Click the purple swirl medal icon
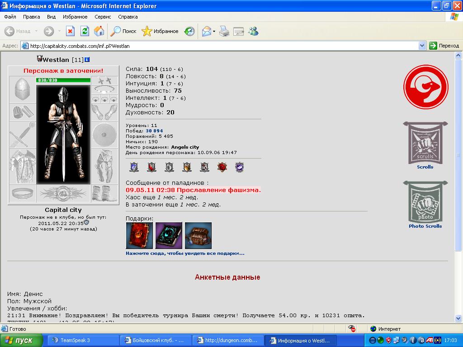Image resolution: width=463 pixels, height=347 pixels. [240, 167]
